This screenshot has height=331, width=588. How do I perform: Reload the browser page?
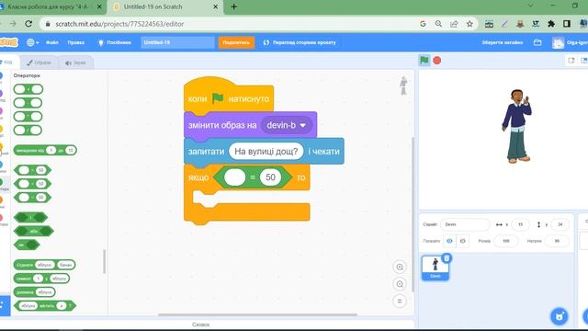pyautogui.click(x=28, y=24)
